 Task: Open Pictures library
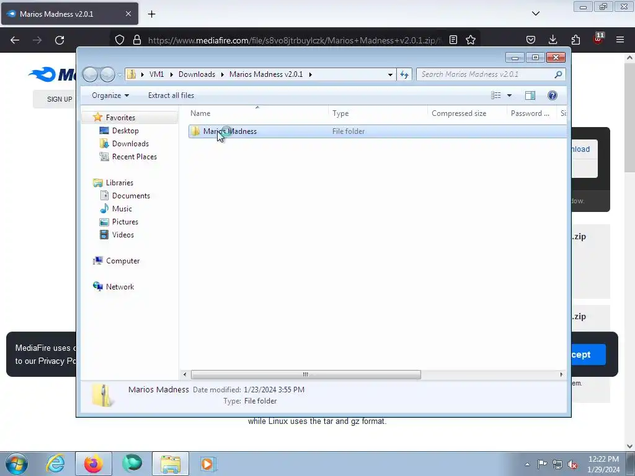click(125, 222)
